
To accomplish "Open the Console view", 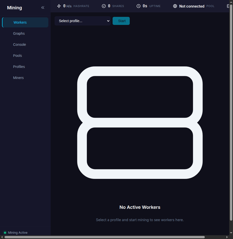I will pyautogui.click(x=19, y=45).
